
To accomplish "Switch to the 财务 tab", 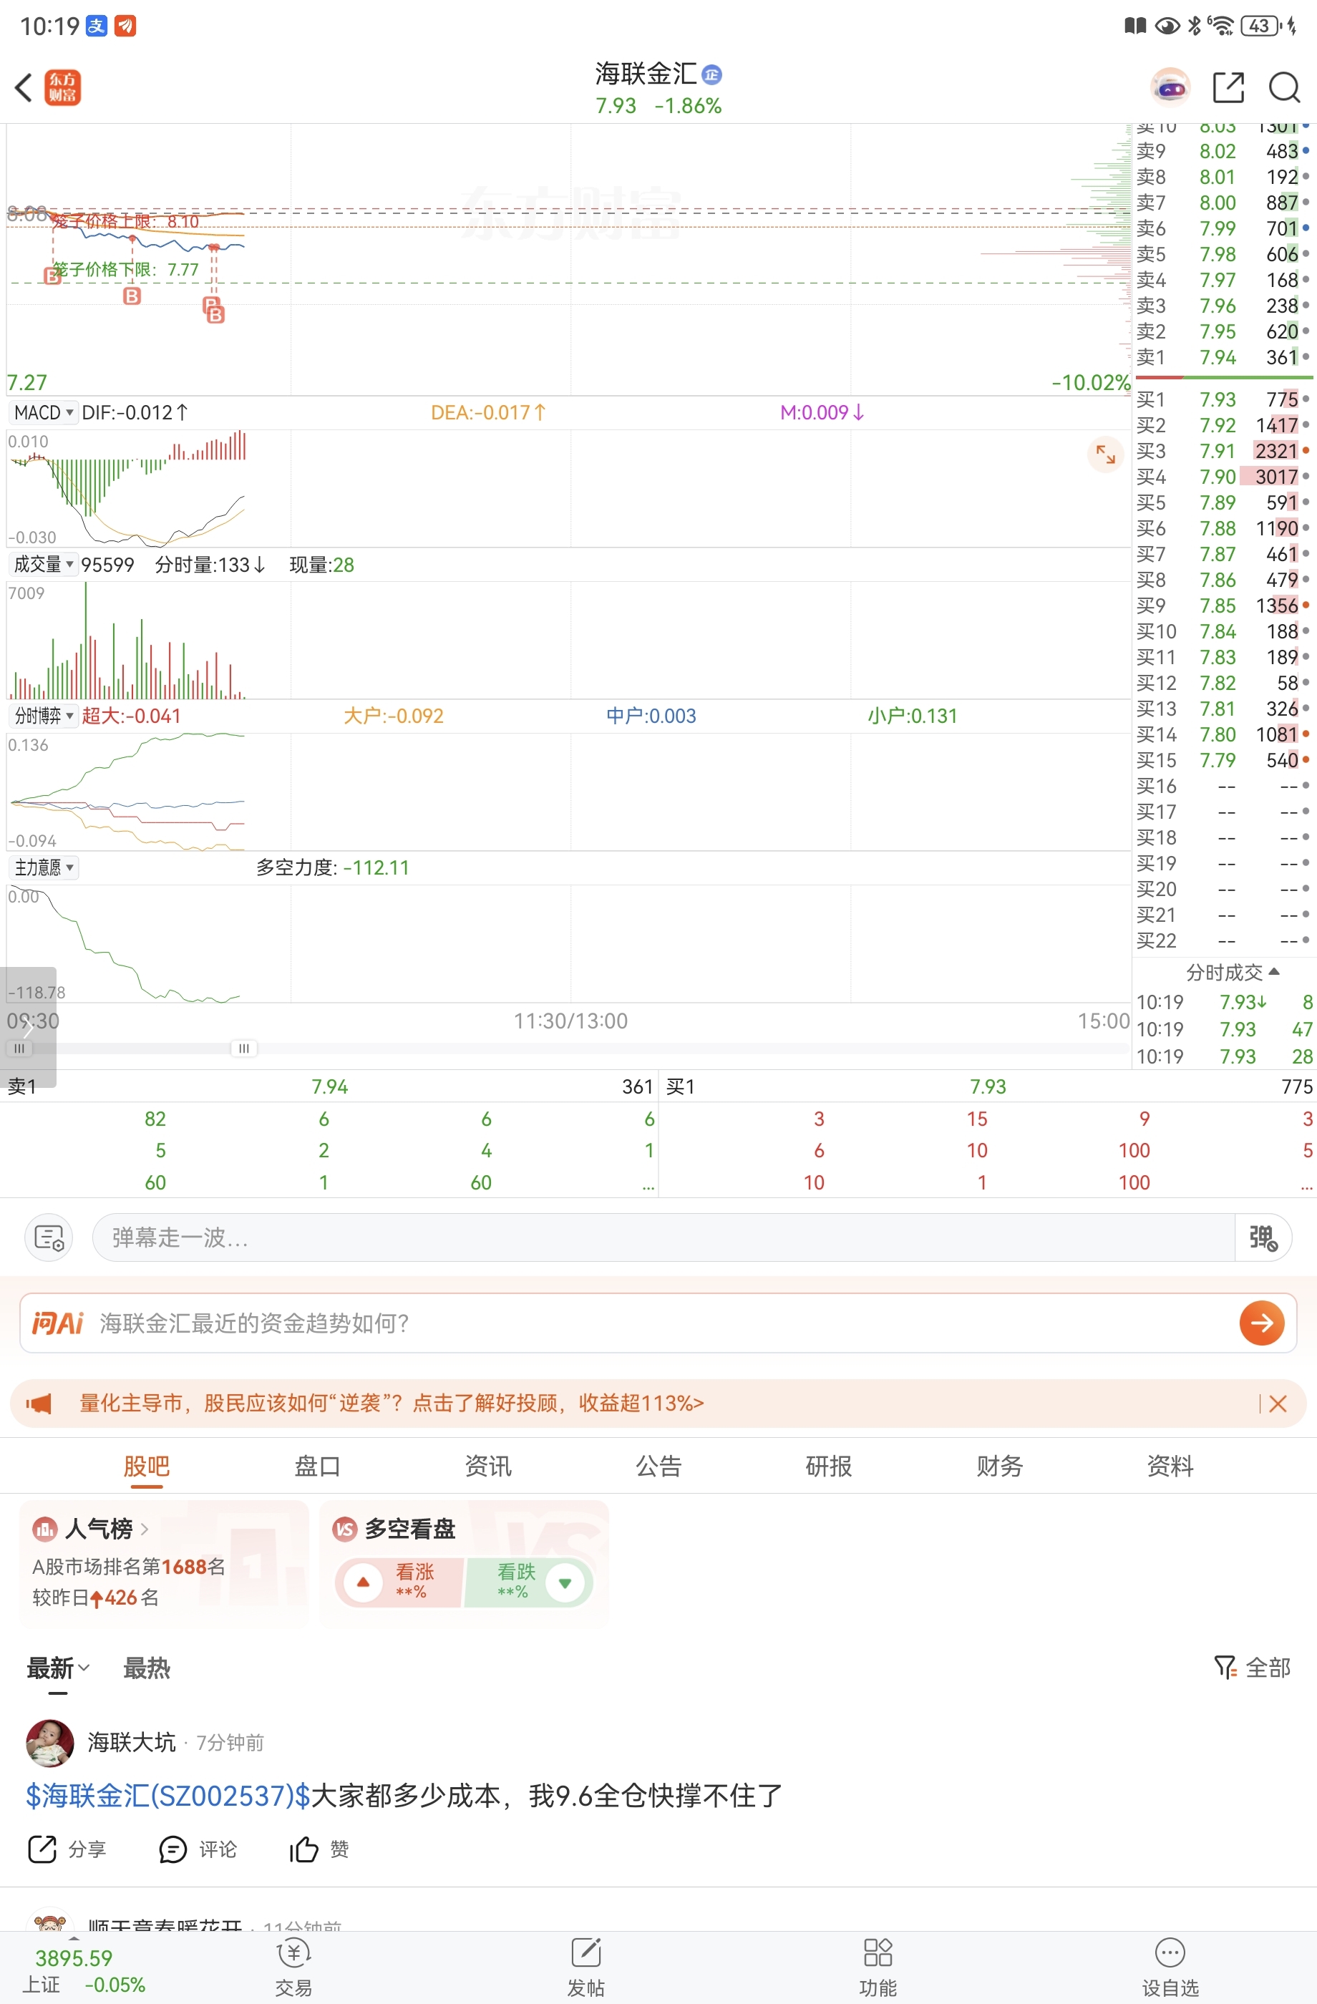I will [x=999, y=1466].
